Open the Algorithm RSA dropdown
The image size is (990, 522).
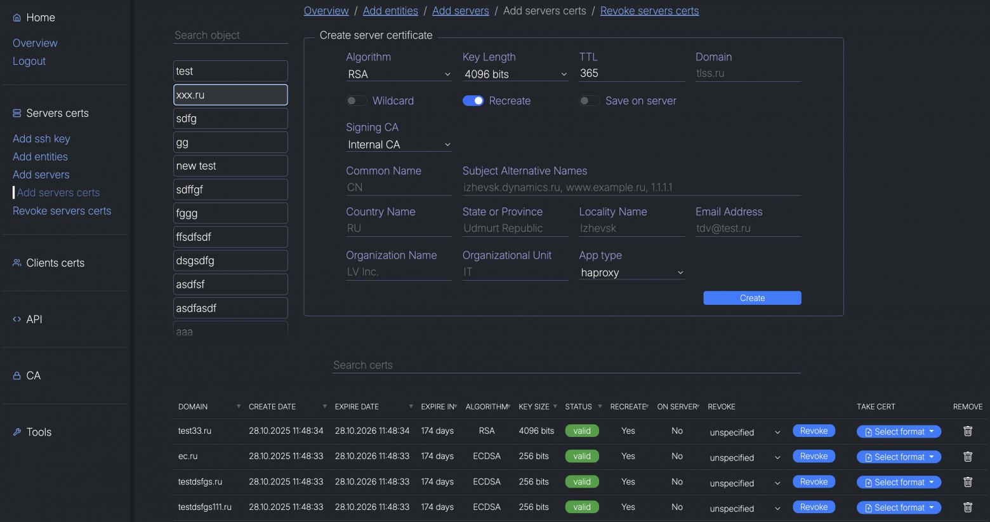399,74
